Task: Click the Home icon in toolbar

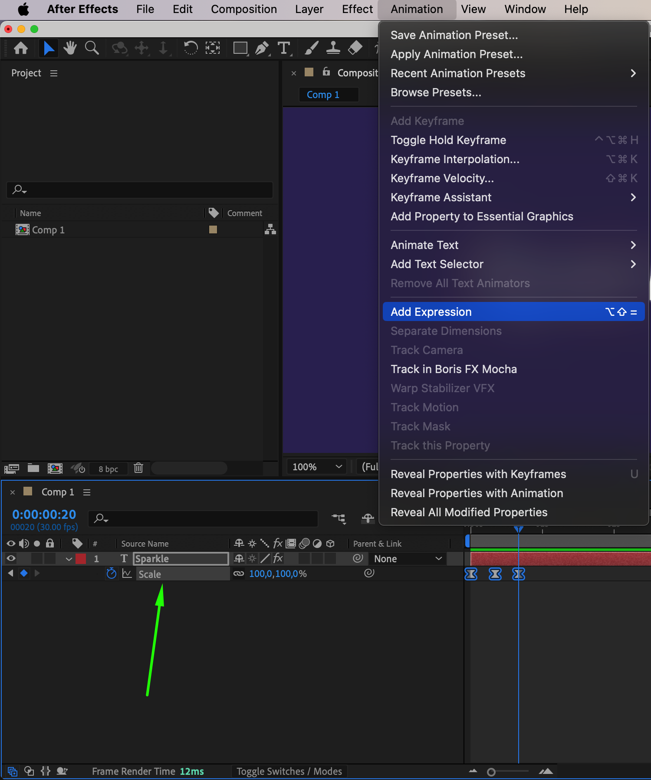Action: click(21, 48)
